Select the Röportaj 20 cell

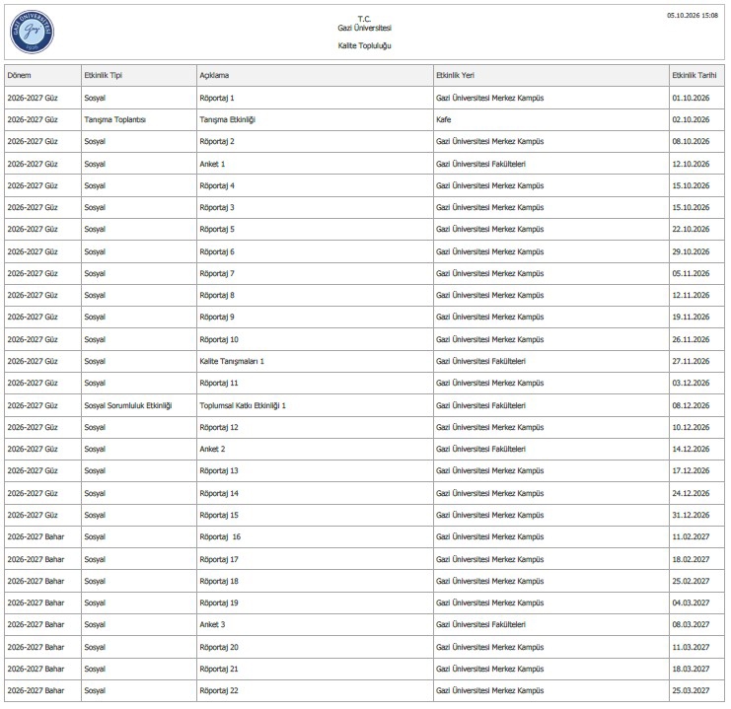[x=315, y=647]
